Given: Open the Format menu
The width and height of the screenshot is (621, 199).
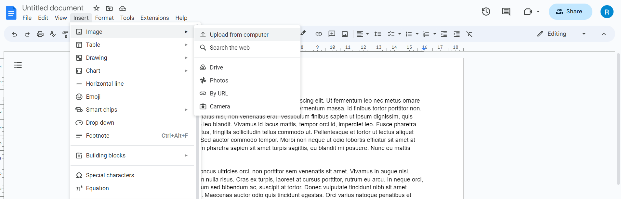Looking at the screenshot, I should tap(104, 18).
